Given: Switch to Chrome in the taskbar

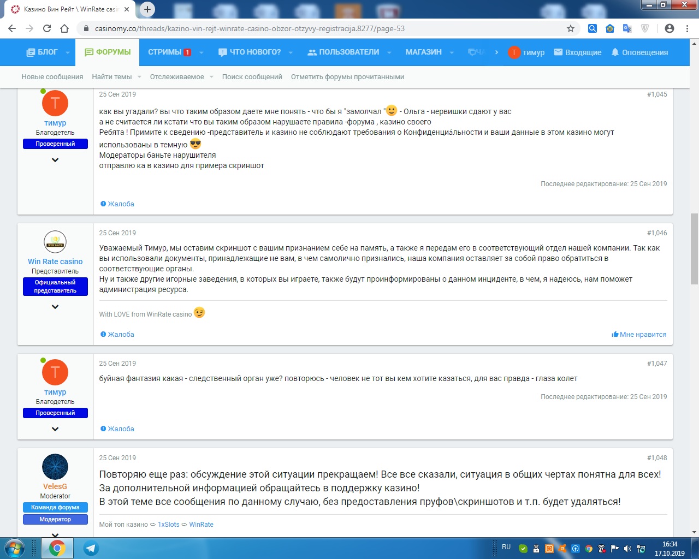Looking at the screenshot, I should pyautogui.click(x=57, y=548).
